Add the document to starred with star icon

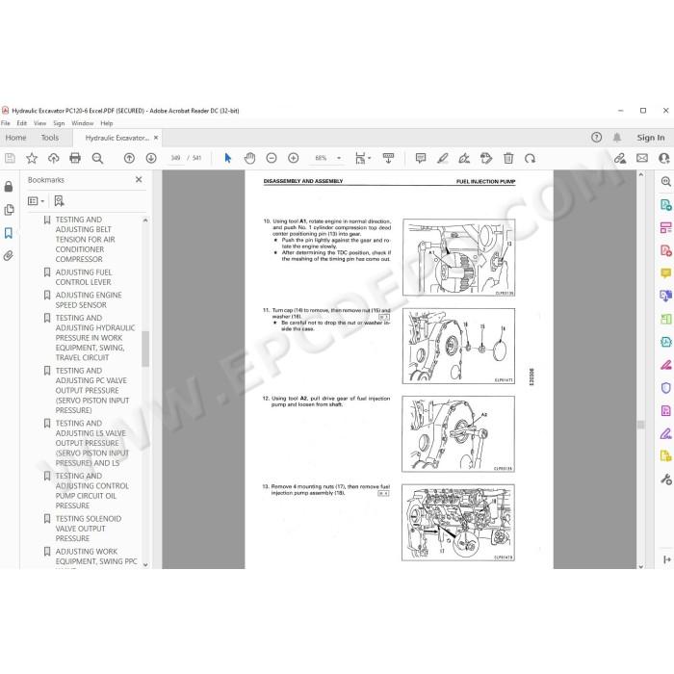point(32,158)
